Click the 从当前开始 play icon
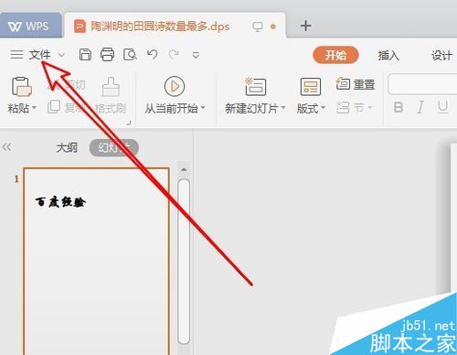This screenshot has height=355, width=457. coord(175,87)
